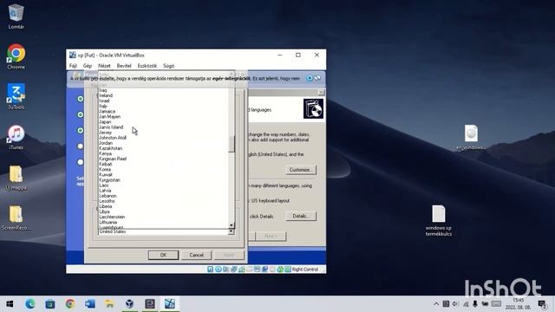The height and width of the screenshot is (312, 555).
Task: Select Laos in the country list
Action: pos(104,185)
